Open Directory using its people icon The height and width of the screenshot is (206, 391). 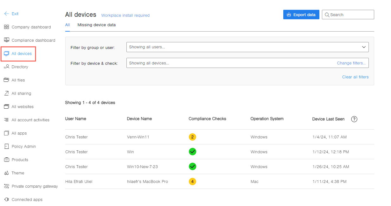pos(6,67)
